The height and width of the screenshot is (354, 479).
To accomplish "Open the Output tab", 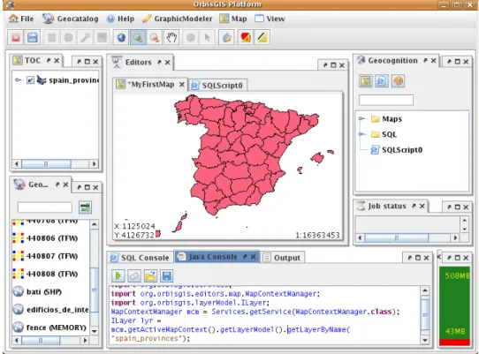I will (282, 258).
